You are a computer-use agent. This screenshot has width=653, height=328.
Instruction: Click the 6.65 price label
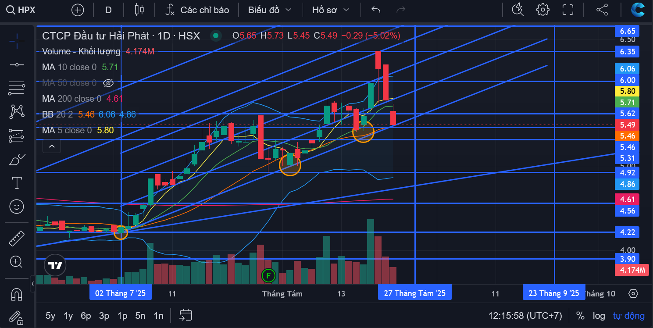627,31
